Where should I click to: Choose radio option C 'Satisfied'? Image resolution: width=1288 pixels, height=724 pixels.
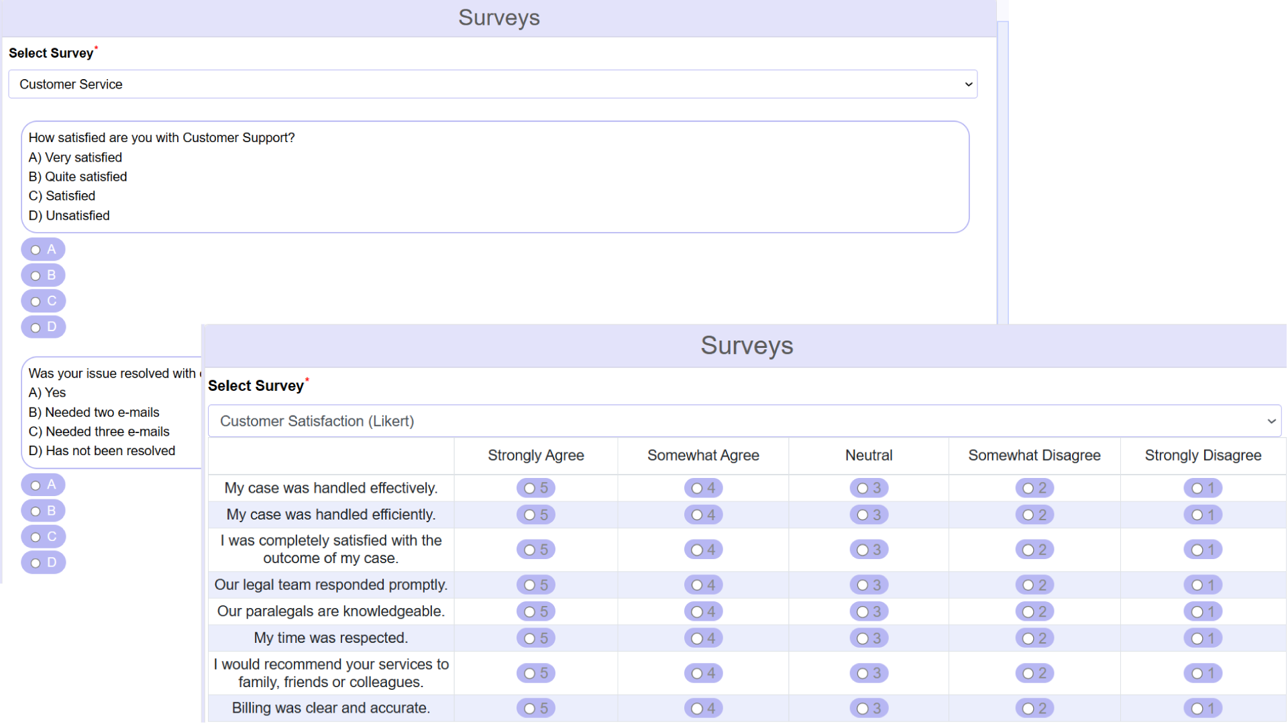point(43,300)
